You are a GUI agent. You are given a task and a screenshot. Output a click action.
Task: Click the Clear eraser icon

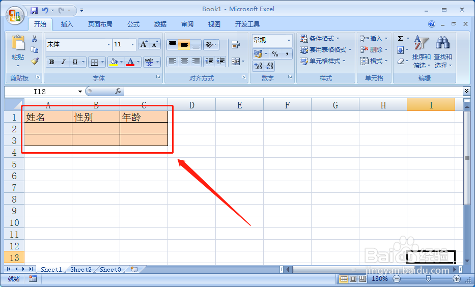point(401,61)
